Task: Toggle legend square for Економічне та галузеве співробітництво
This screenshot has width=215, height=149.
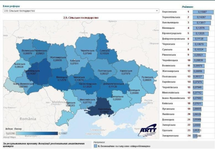Action: [95, 147]
